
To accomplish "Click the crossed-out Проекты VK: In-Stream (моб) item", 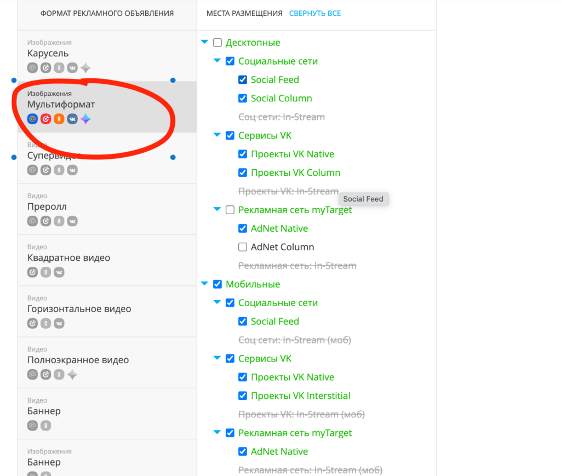I will pos(302,415).
